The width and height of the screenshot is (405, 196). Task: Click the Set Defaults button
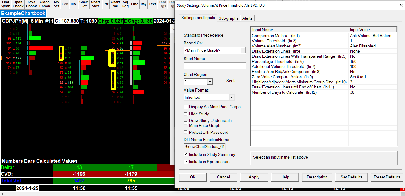352,177
